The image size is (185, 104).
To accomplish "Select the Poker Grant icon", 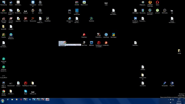I will click(3, 11).
